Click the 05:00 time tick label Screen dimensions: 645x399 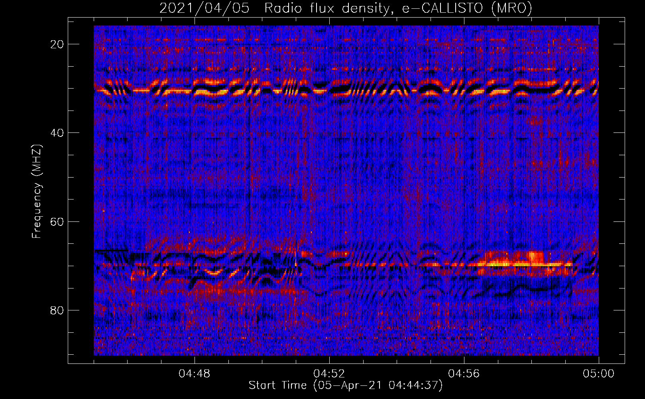tap(599, 374)
